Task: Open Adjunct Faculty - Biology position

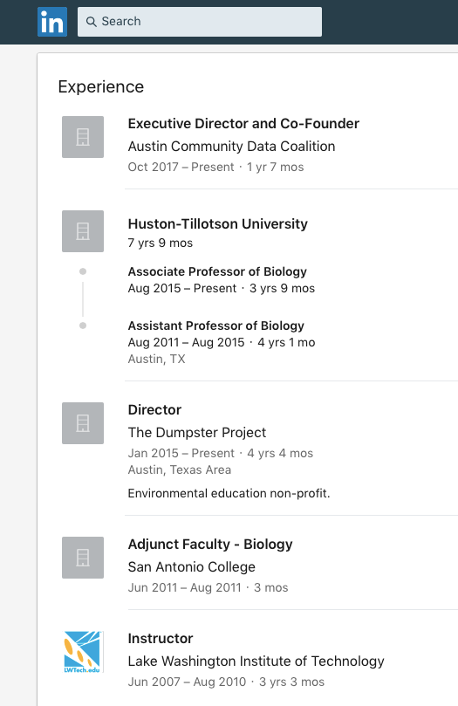Action: coord(210,545)
